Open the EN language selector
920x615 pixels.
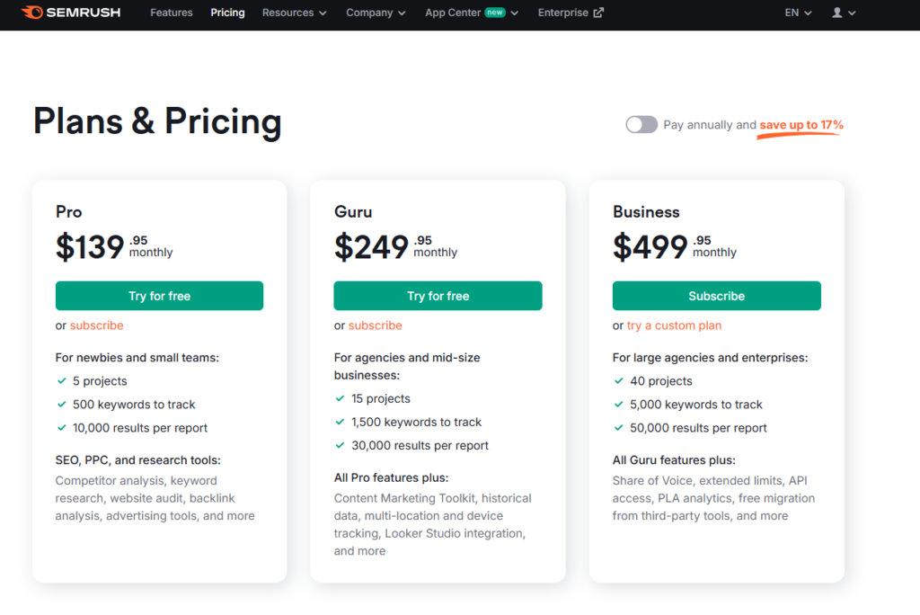tap(798, 13)
